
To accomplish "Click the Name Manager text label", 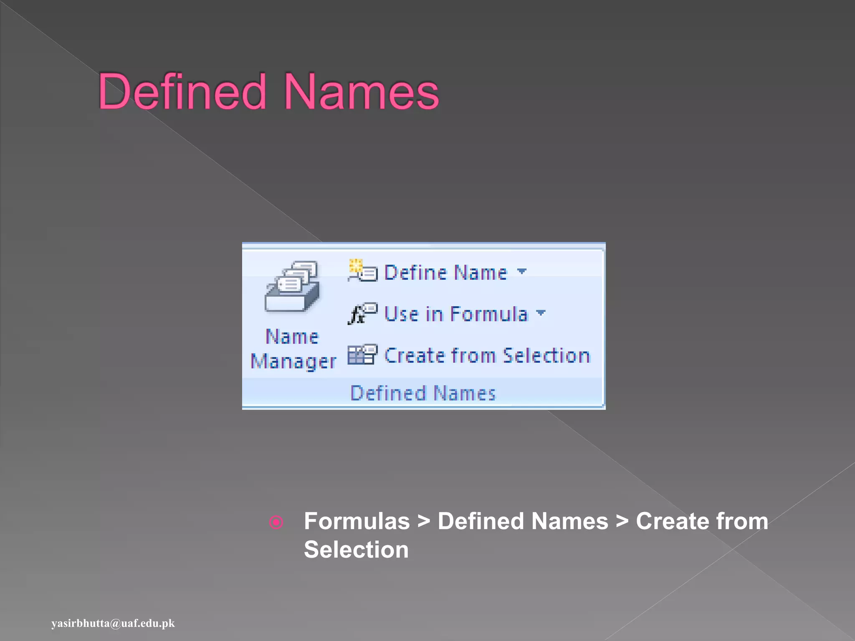I will click(x=292, y=336).
